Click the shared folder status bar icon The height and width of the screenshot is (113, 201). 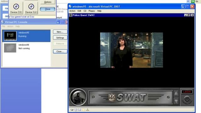[x=84, y=110]
